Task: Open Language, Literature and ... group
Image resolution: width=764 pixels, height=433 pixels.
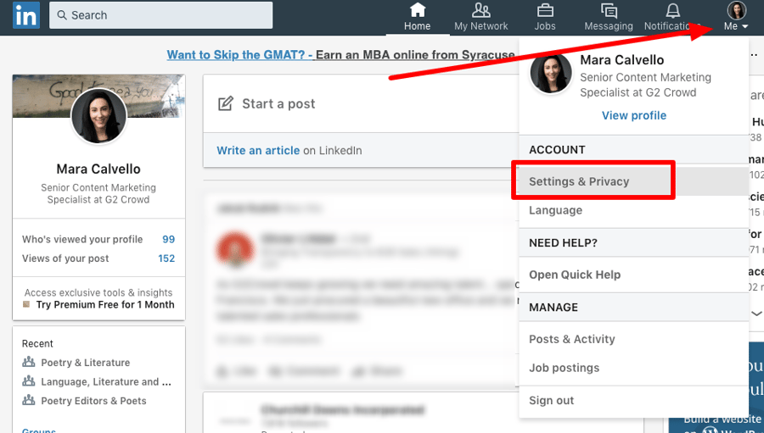Action: pyautogui.click(x=106, y=382)
